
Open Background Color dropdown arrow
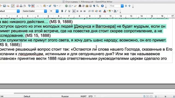pyautogui.click(x=118, y=11)
